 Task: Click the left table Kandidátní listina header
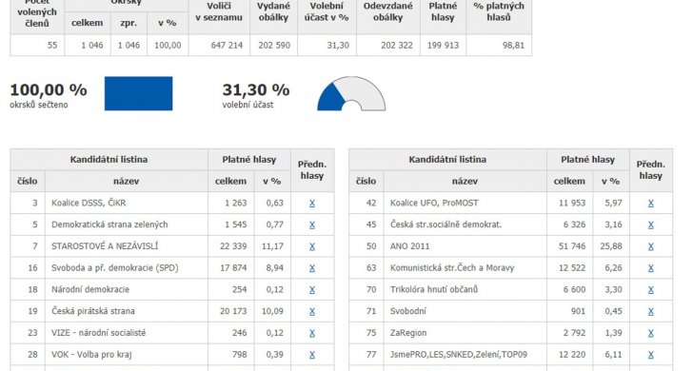109,160
